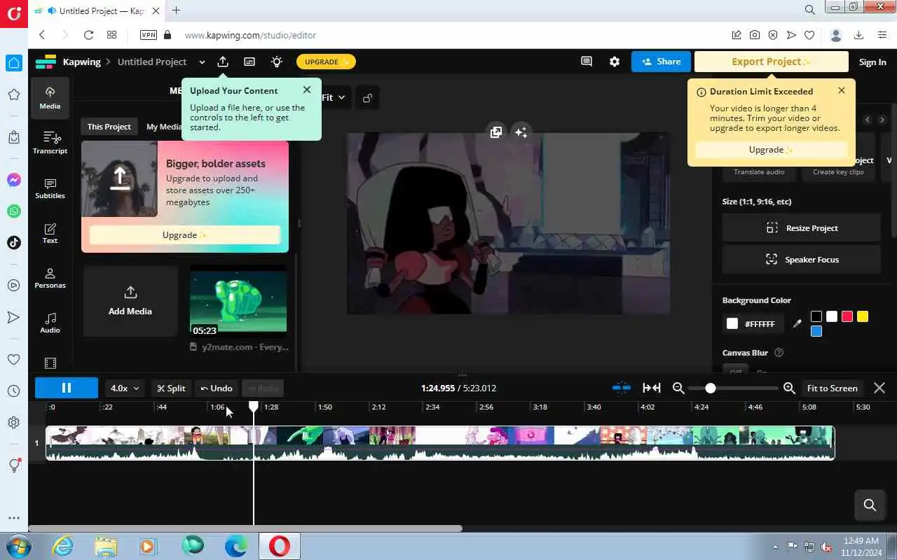
Task: Open Internet Explorer from the taskbar
Action: pos(63,546)
